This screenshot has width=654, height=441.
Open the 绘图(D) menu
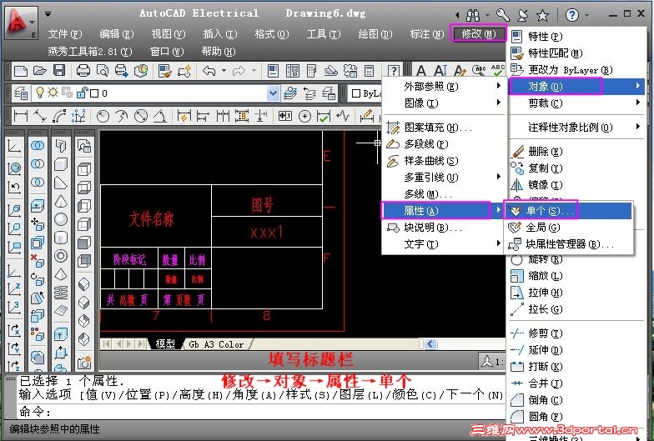tap(375, 33)
